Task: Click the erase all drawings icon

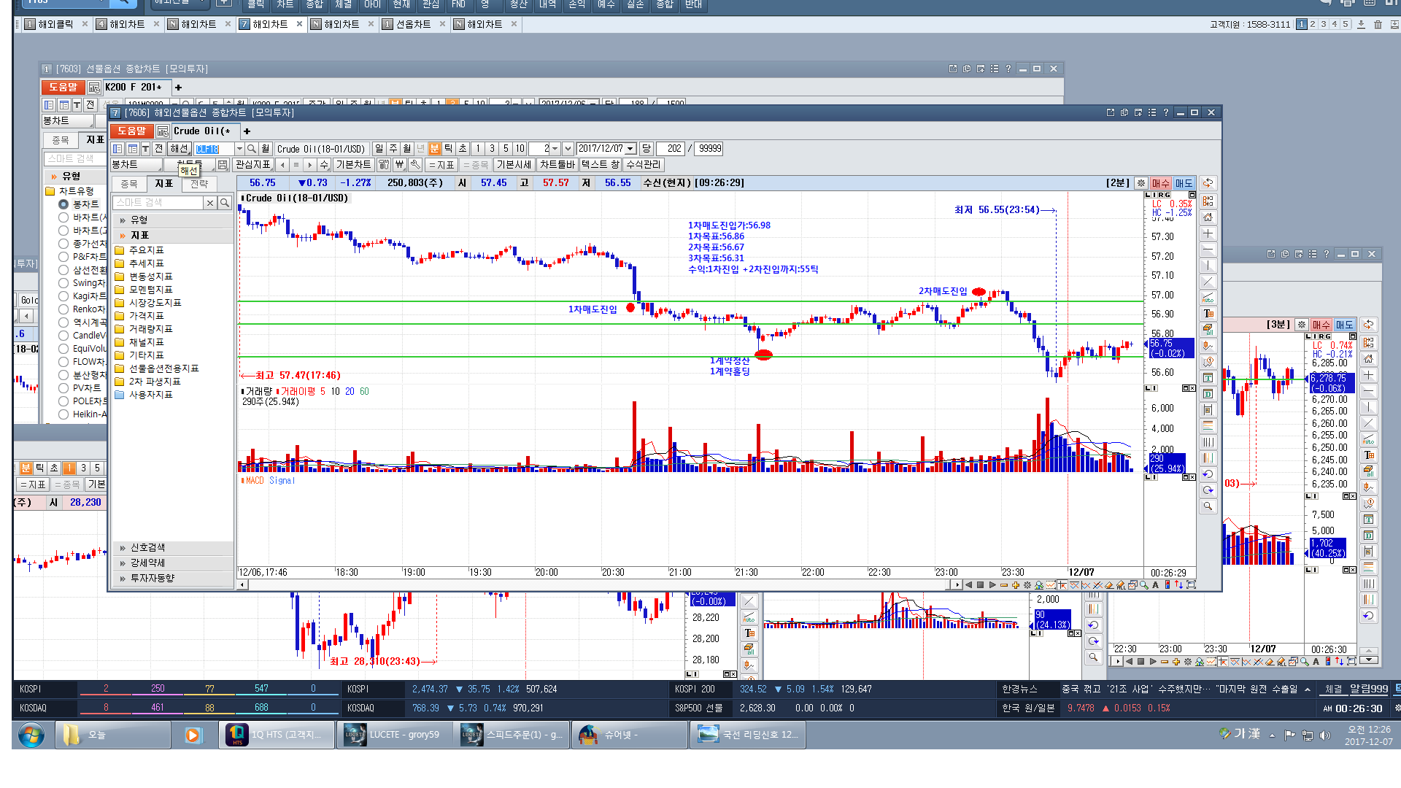Action: click(1208, 330)
